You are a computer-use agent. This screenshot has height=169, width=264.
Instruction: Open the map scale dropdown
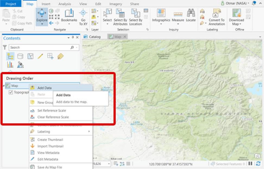[x=109, y=164]
